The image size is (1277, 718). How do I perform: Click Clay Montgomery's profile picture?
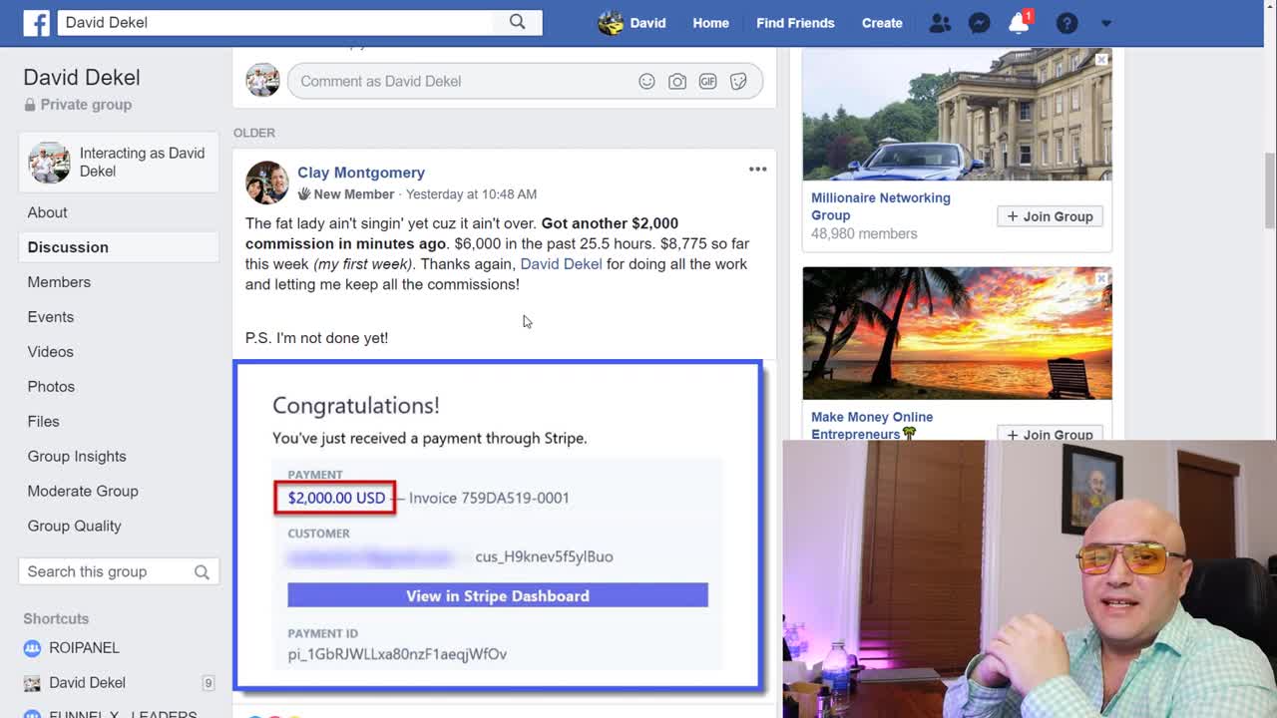coord(266,182)
